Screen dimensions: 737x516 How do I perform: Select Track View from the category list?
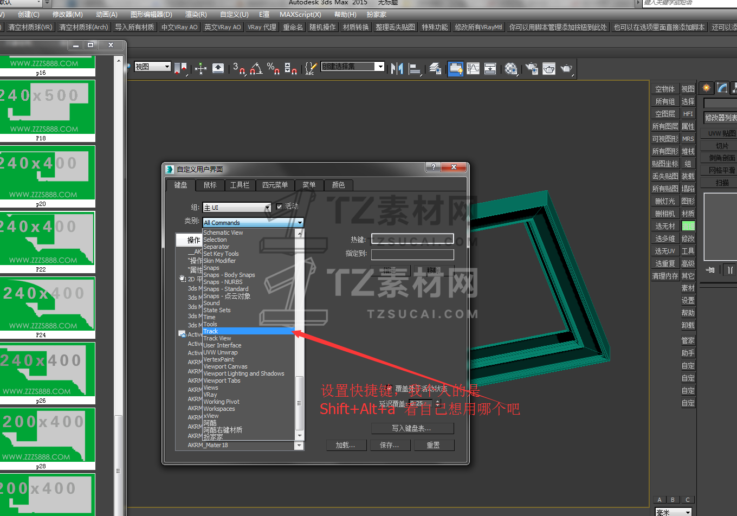point(217,338)
